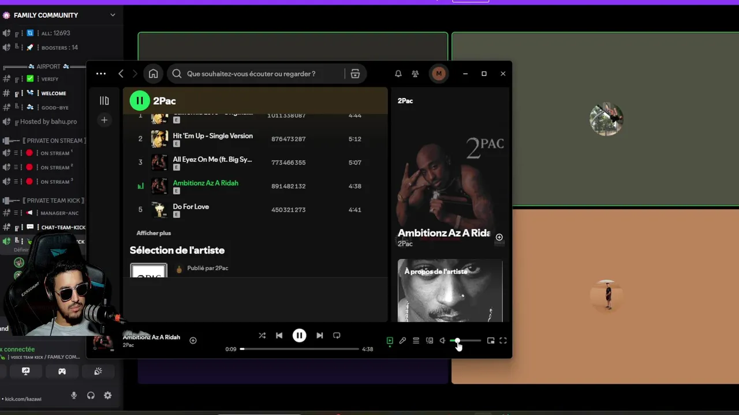Open Spotify notifications bell
This screenshot has height=415, width=739.
click(x=398, y=74)
